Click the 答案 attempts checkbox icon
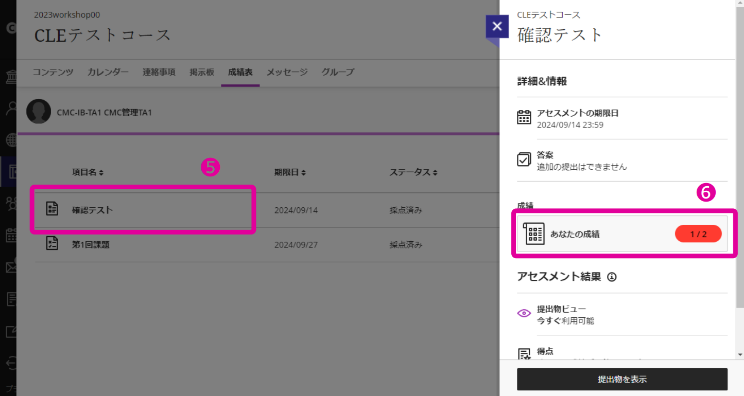Viewport: 744px width, 396px height. point(524,160)
